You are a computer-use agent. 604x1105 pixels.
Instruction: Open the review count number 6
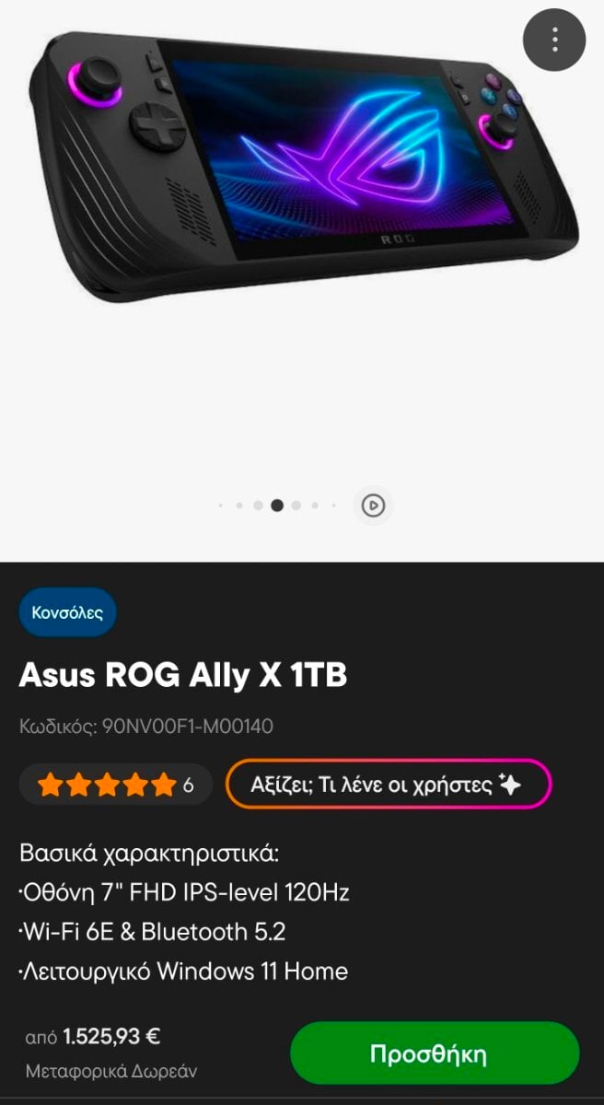coord(189,785)
